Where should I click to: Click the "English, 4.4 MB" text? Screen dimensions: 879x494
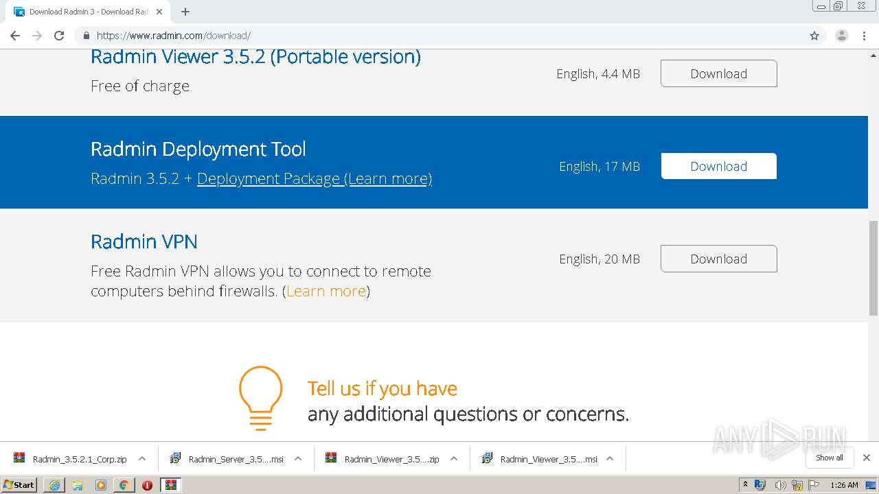(x=598, y=74)
